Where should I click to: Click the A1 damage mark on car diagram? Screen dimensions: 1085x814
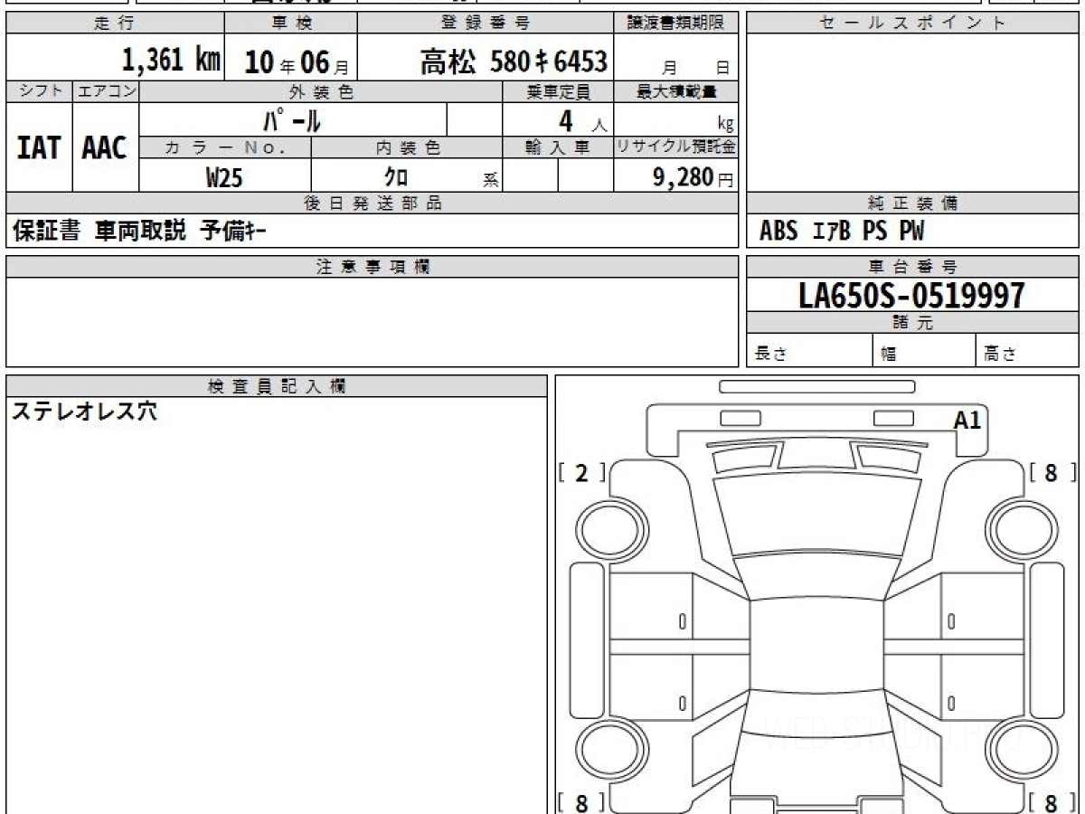pos(967,420)
